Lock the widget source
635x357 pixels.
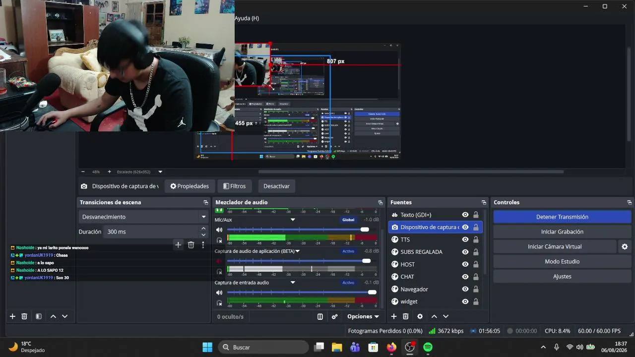tap(476, 301)
